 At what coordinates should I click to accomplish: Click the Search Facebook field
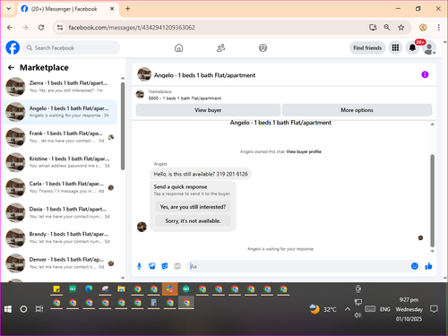click(x=72, y=47)
